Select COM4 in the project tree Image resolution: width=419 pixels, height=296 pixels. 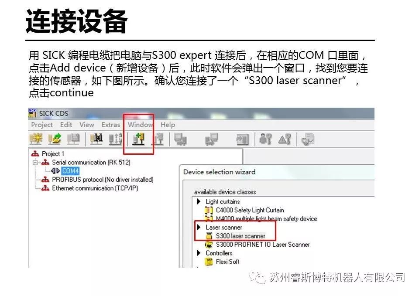click(x=70, y=171)
